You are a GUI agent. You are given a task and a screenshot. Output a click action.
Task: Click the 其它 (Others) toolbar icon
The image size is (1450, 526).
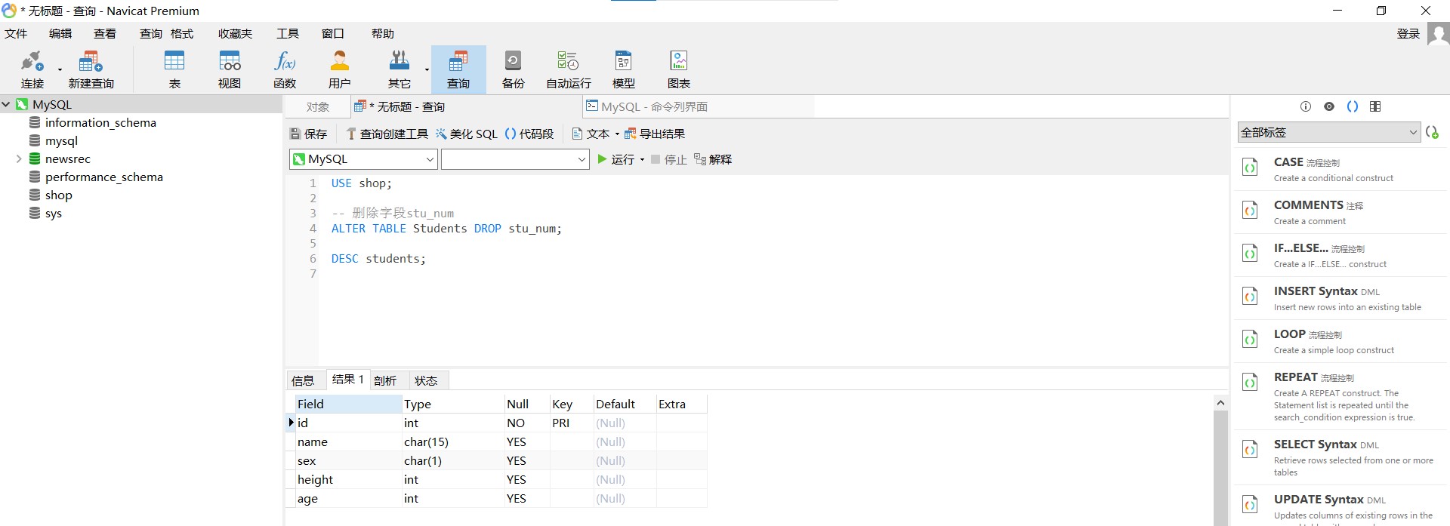point(400,69)
